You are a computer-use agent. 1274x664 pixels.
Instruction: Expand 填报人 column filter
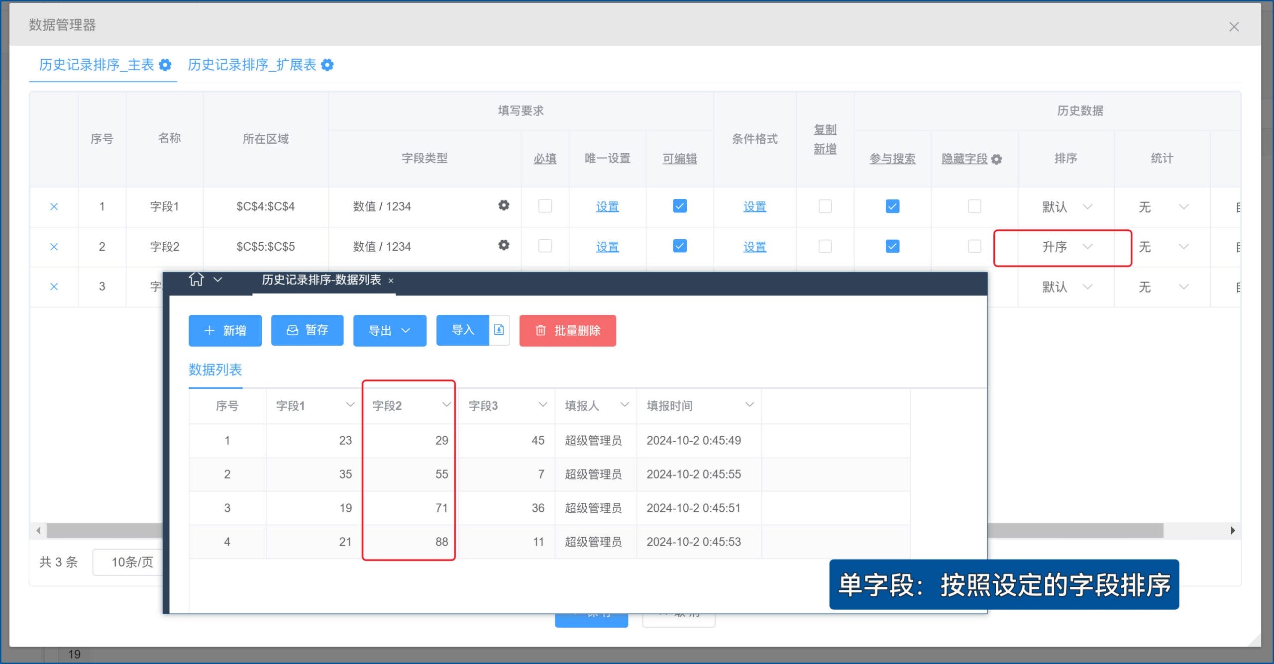point(625,405)
